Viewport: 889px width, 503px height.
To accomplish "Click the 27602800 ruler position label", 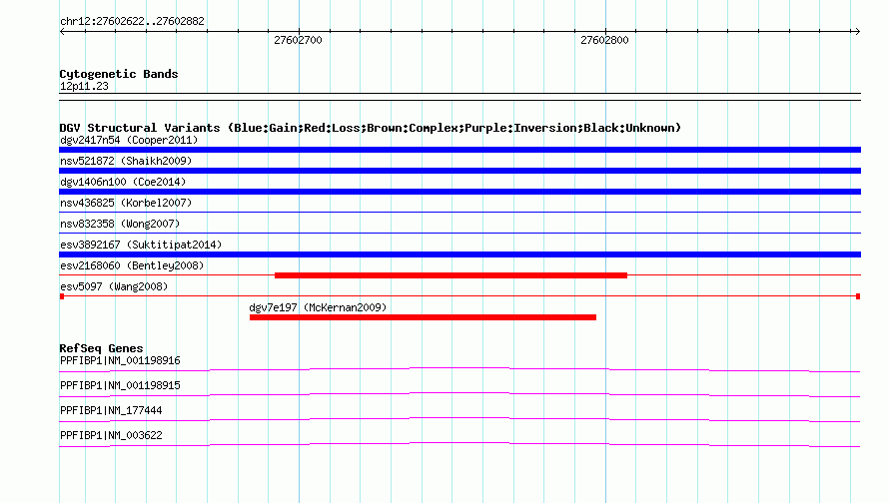I will coord(604,40).
